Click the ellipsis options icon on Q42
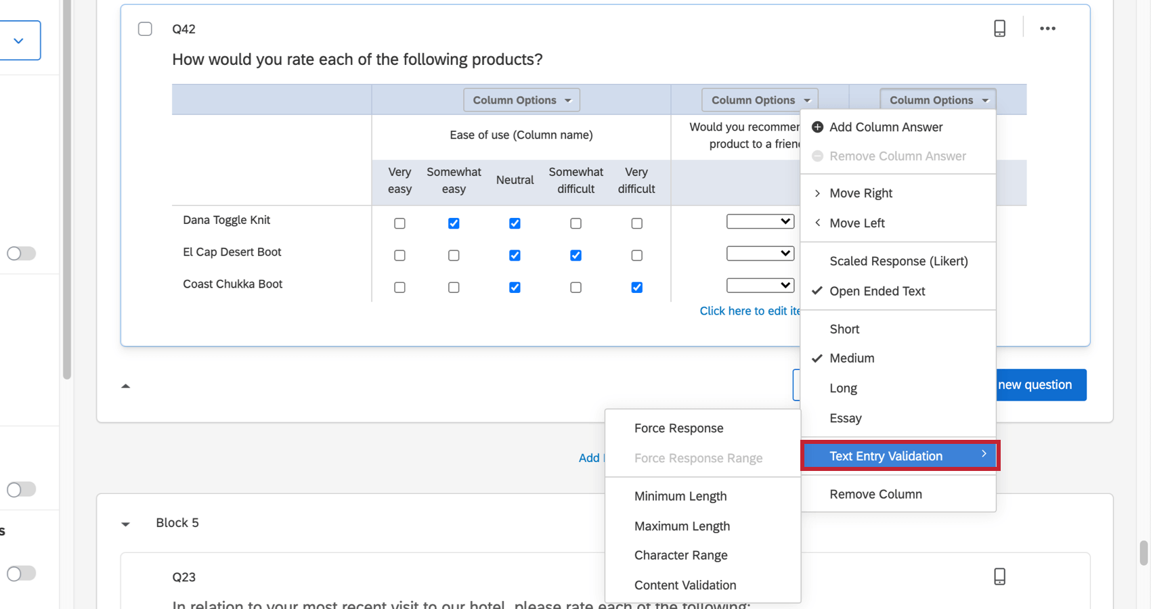1151x609 pixels. click(1047, 28)
